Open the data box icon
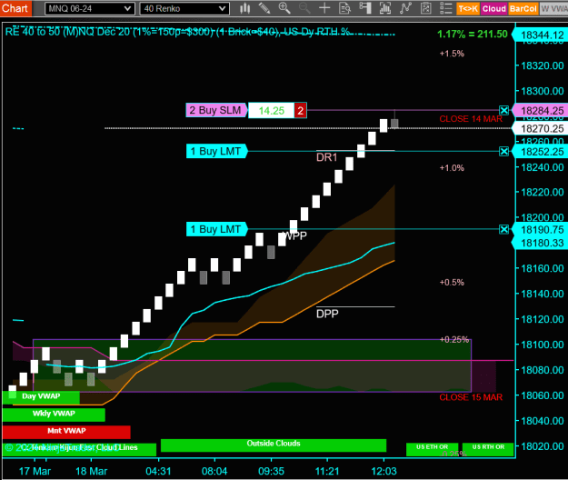 [x=344, y=8]
